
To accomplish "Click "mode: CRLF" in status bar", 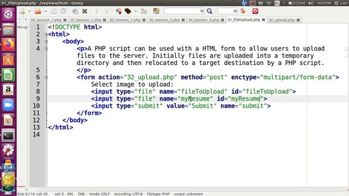I will point(99,194).
